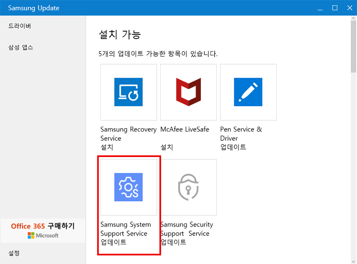The height and width of the screenshot is (264, 357).
Task: Open the Pen Service & Driver icon
Action: click(248, 92)
